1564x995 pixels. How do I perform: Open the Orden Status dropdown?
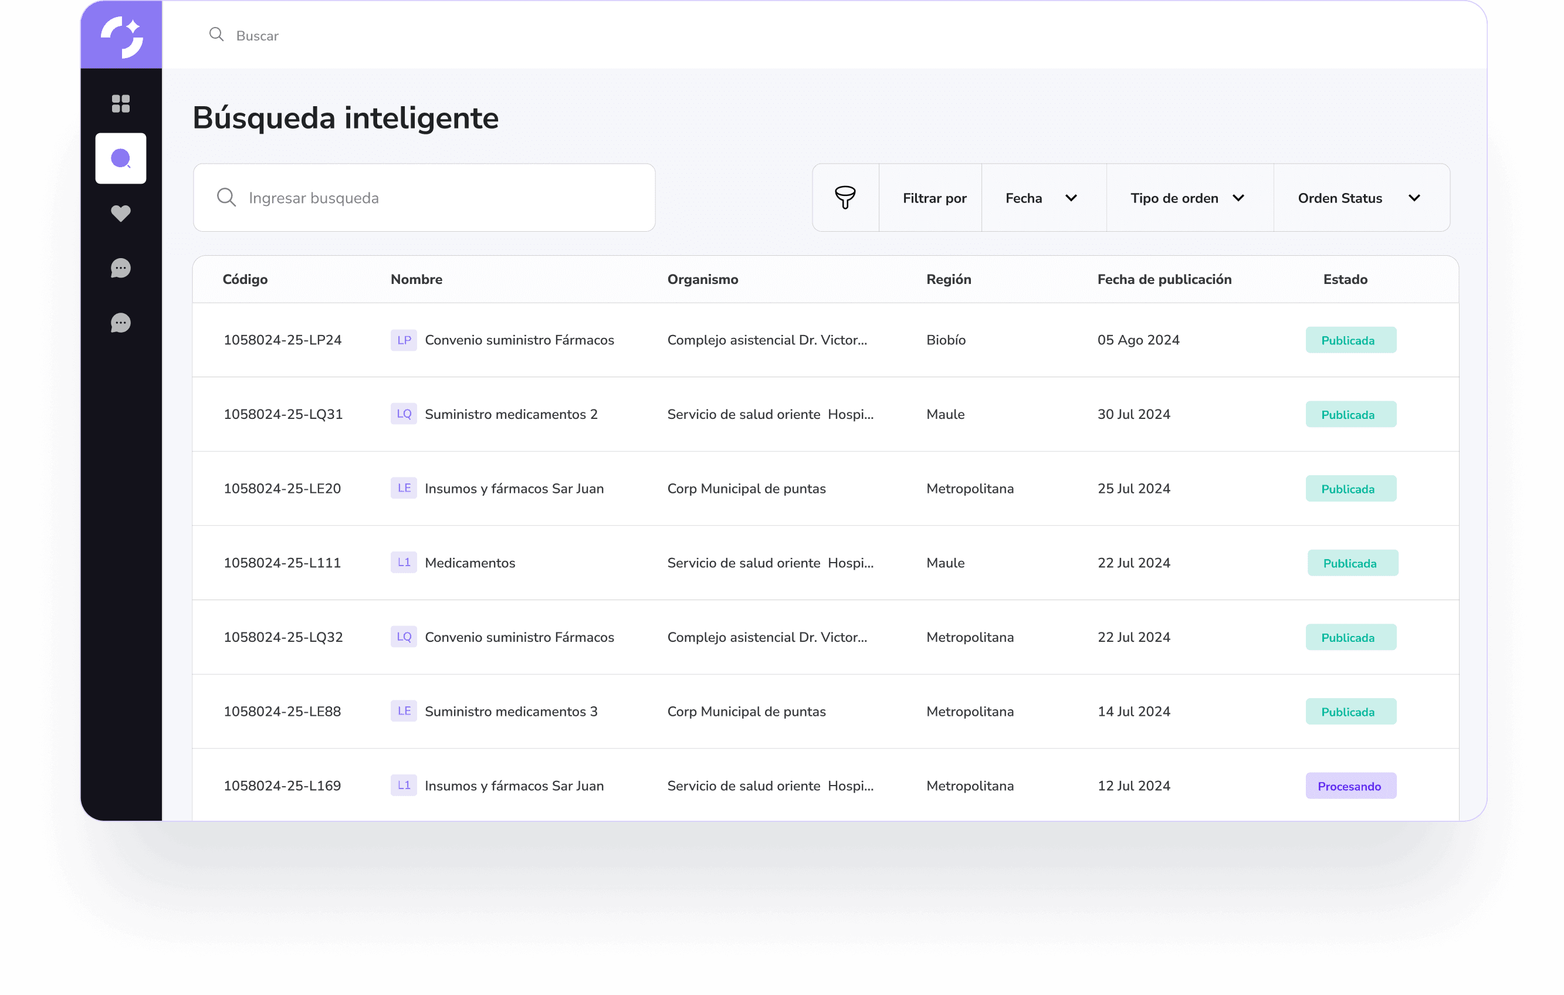click(1362, 198)
